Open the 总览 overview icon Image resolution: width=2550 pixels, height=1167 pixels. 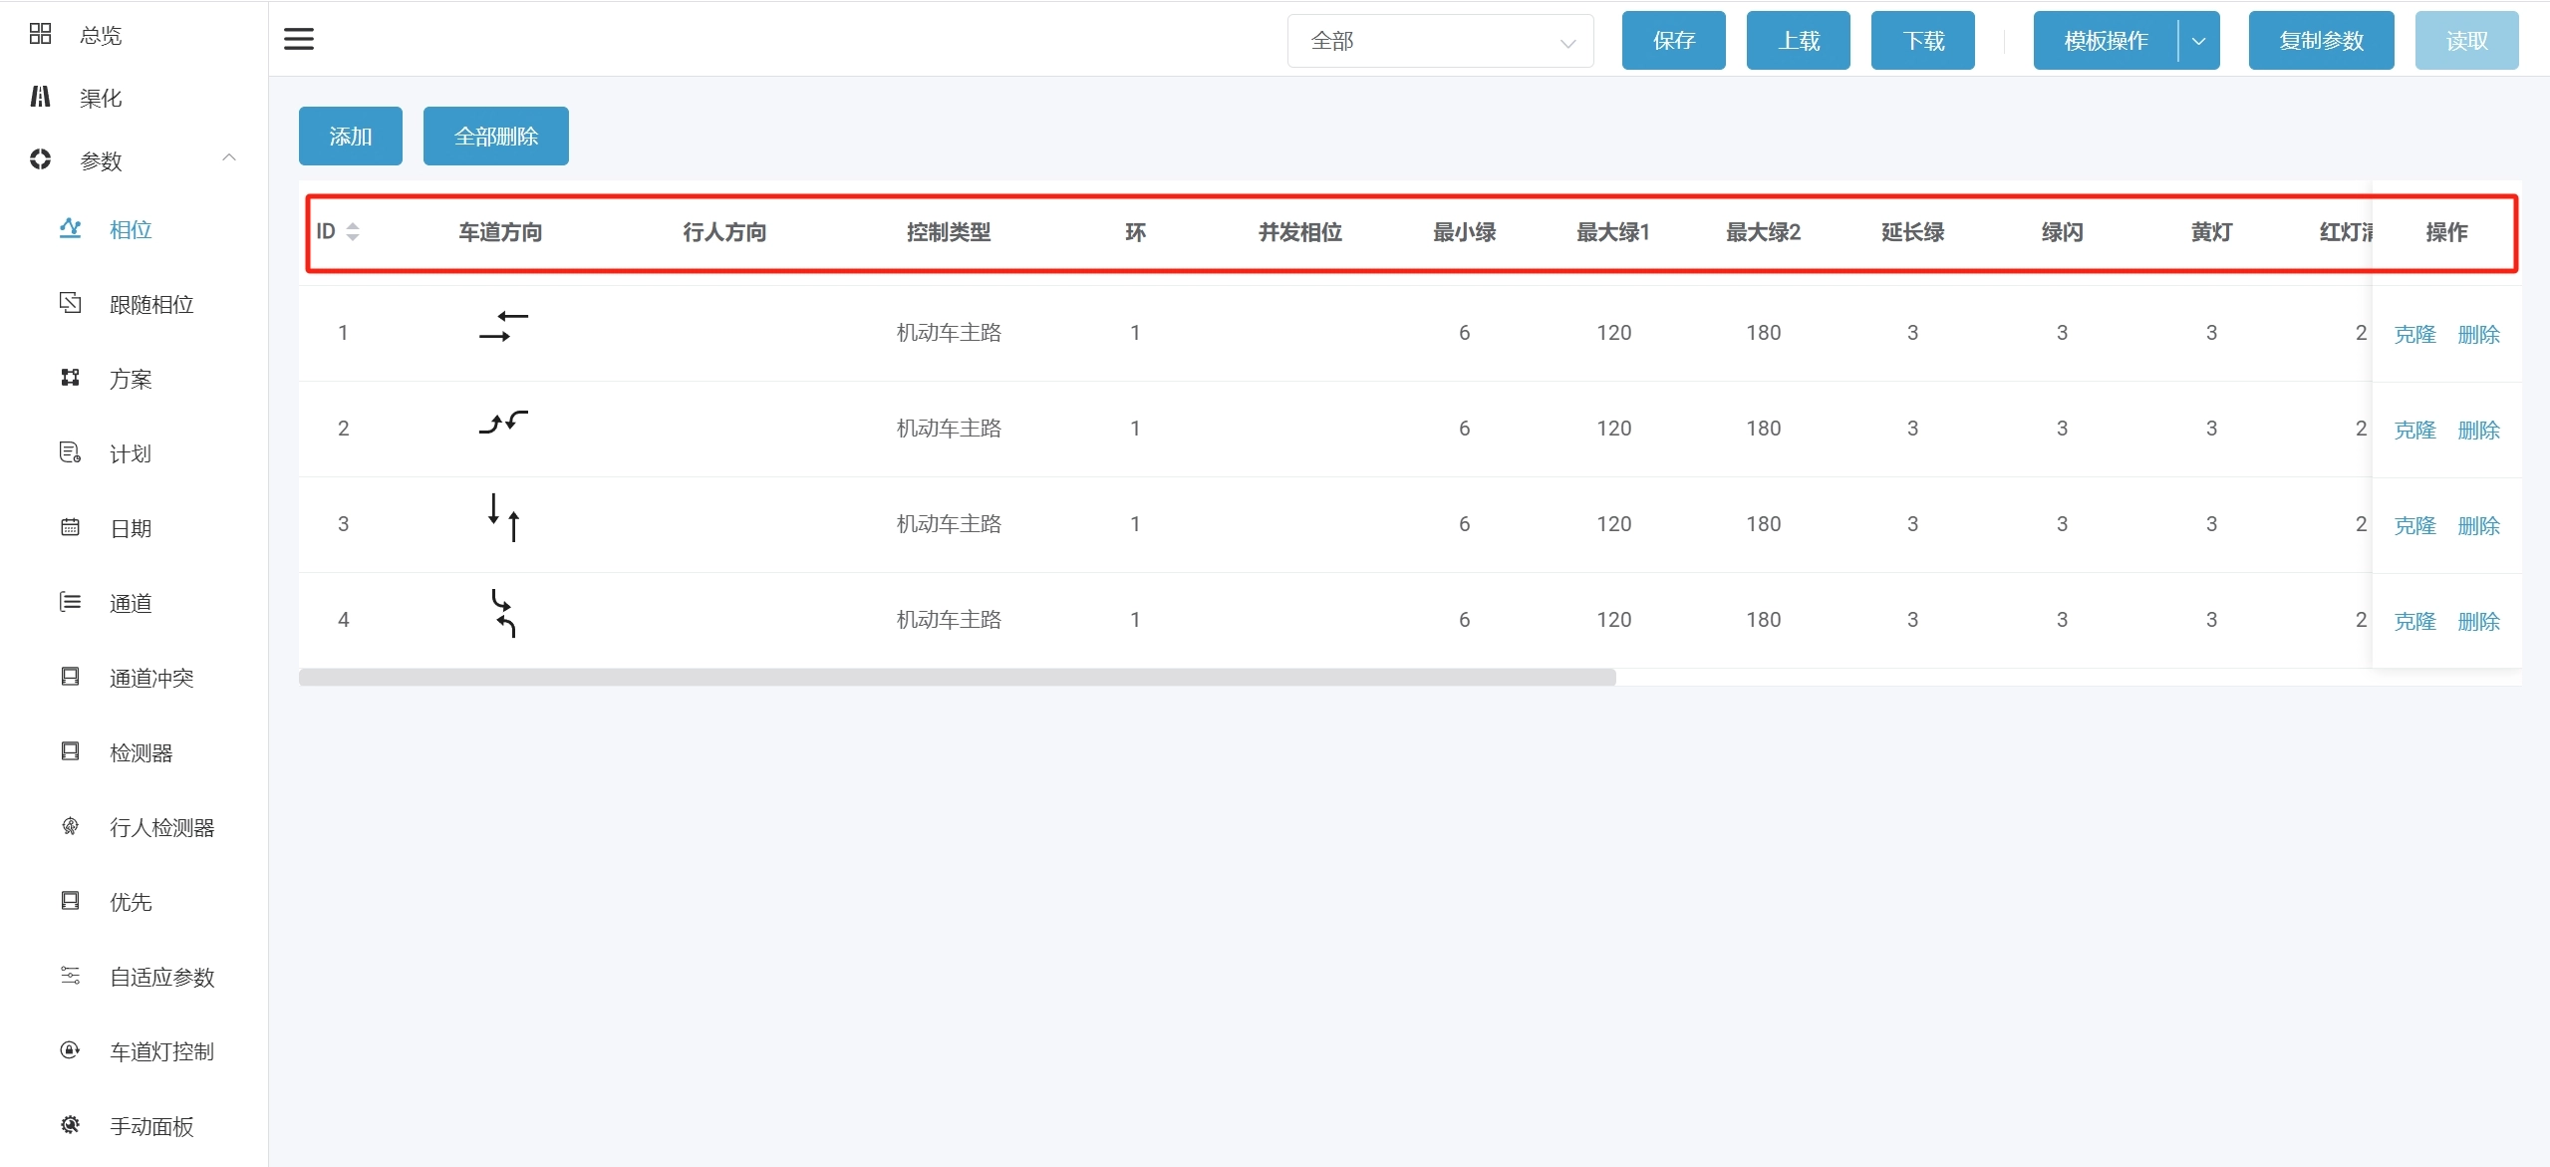40,35
